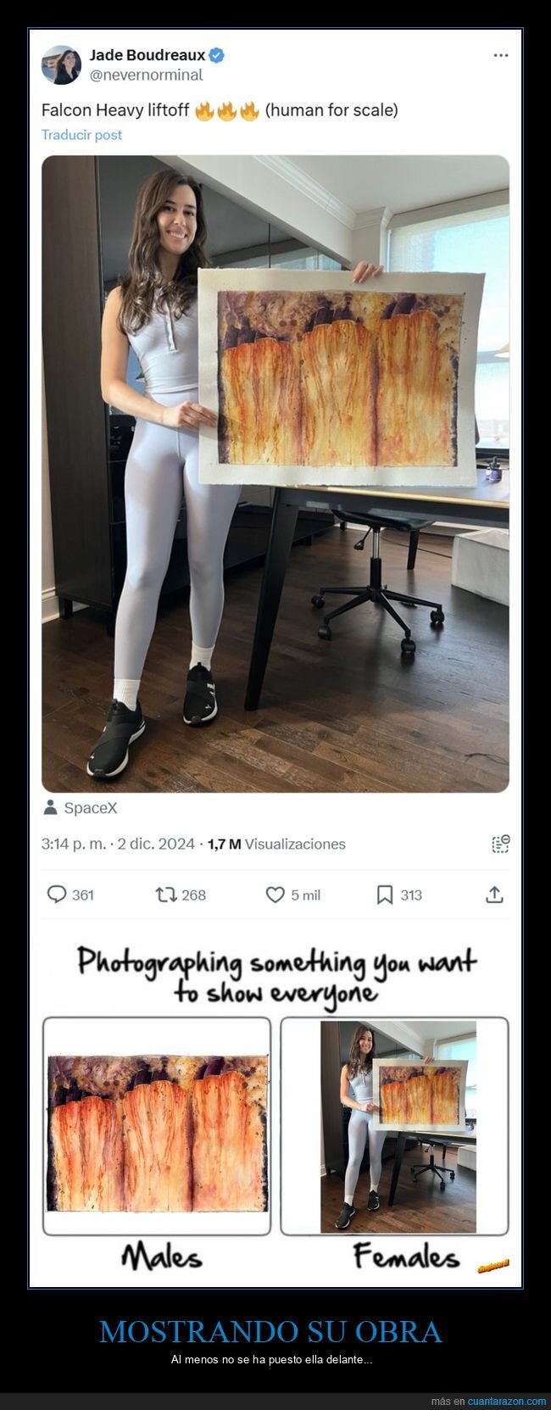The image size is (551, 1410).
Task: Click the Traducir post link
Action: [81, 134]
